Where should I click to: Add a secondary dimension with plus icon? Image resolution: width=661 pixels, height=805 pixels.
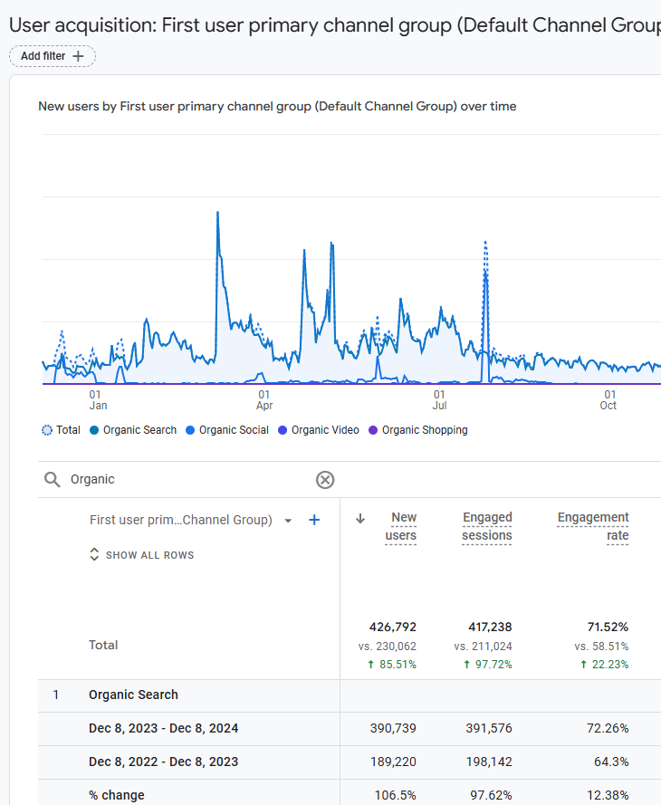coord(314,520)
